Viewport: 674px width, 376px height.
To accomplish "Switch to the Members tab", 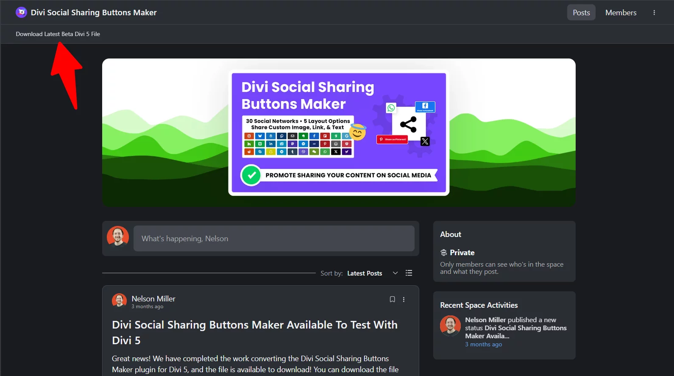I will pos(621,12).
